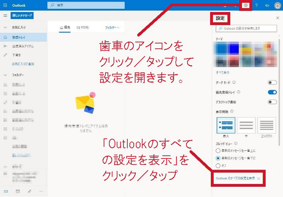Open 受信トレイ folder
The width and height of the screenshot is (283, 197).
tap(24, 37)
